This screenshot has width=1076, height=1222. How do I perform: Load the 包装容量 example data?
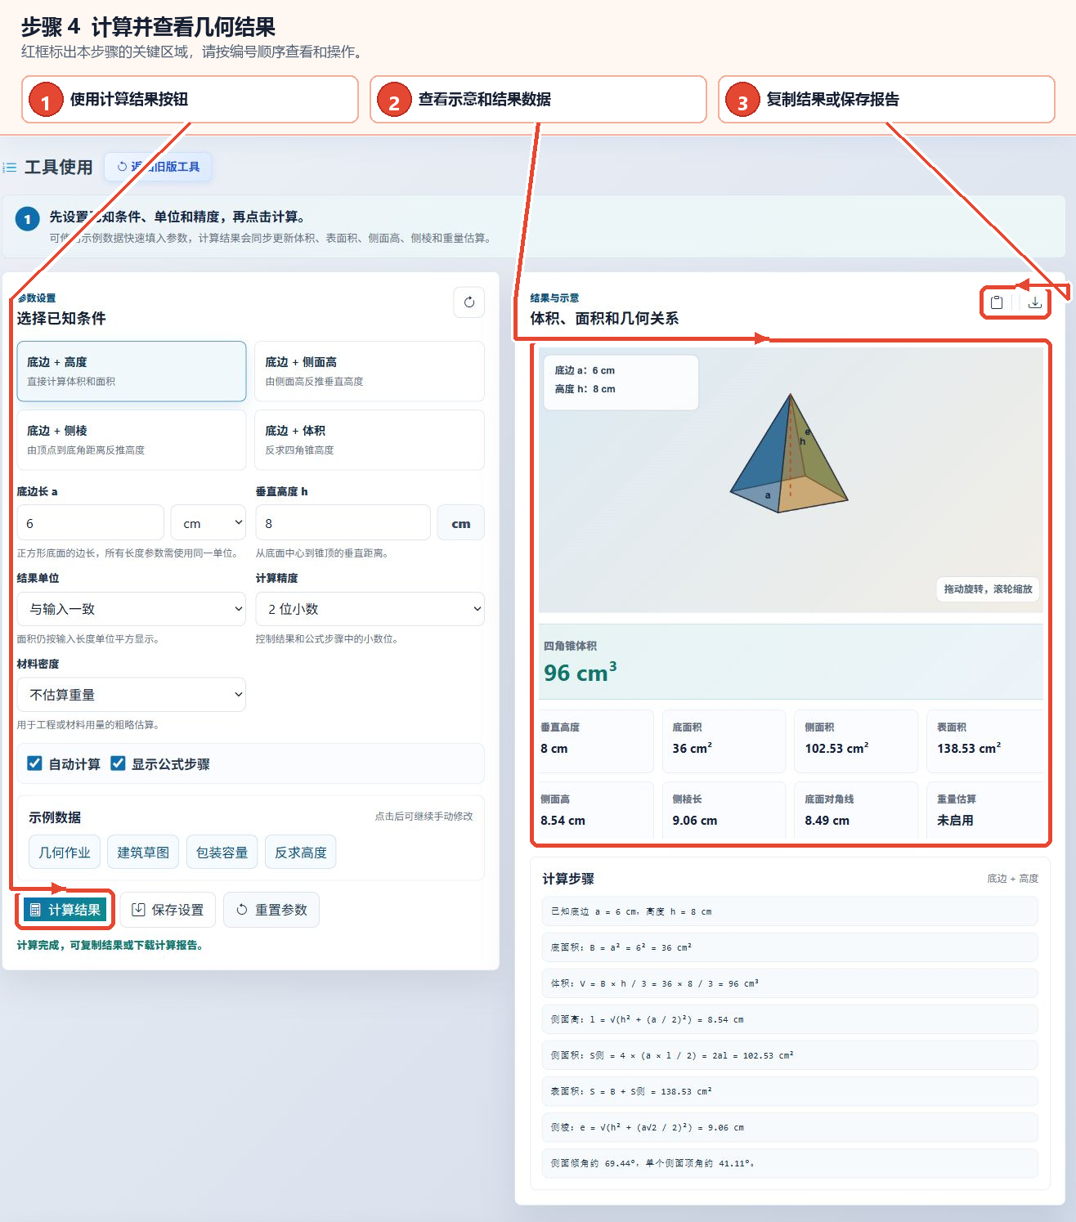[222, 853]
